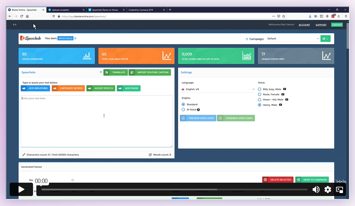Image resolution: width=355 pixels, height=206 pixels.
Task: Open the Campaign Default dropdown
Action: tap(293, 39)
